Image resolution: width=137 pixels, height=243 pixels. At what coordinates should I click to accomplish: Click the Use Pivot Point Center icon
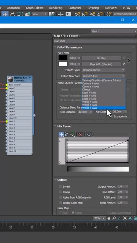[52, 14]
